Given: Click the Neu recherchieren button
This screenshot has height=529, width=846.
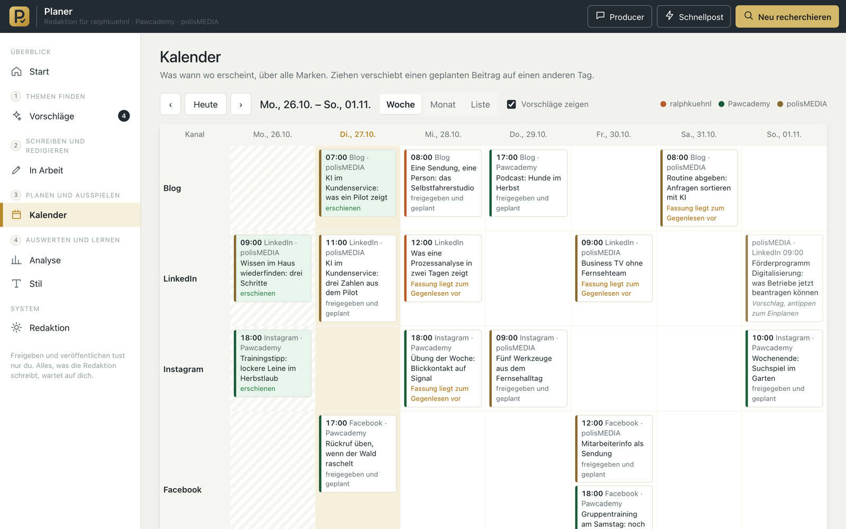Looking at the screenshot, I should [787, 16].
